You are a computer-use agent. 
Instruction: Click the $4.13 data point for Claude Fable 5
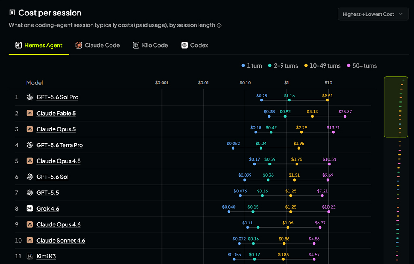pos(313,116)
